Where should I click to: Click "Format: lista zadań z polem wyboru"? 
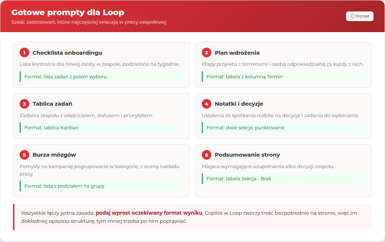(x=101, y=77)
